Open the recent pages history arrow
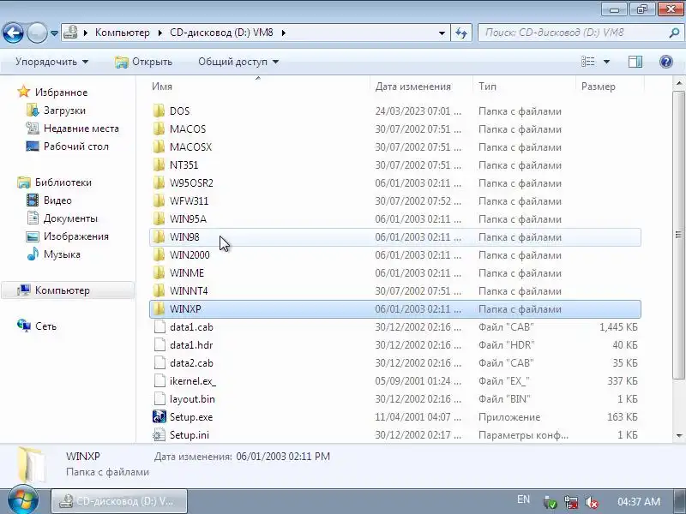This screenshot has width=686, height=514. (54, 33)
